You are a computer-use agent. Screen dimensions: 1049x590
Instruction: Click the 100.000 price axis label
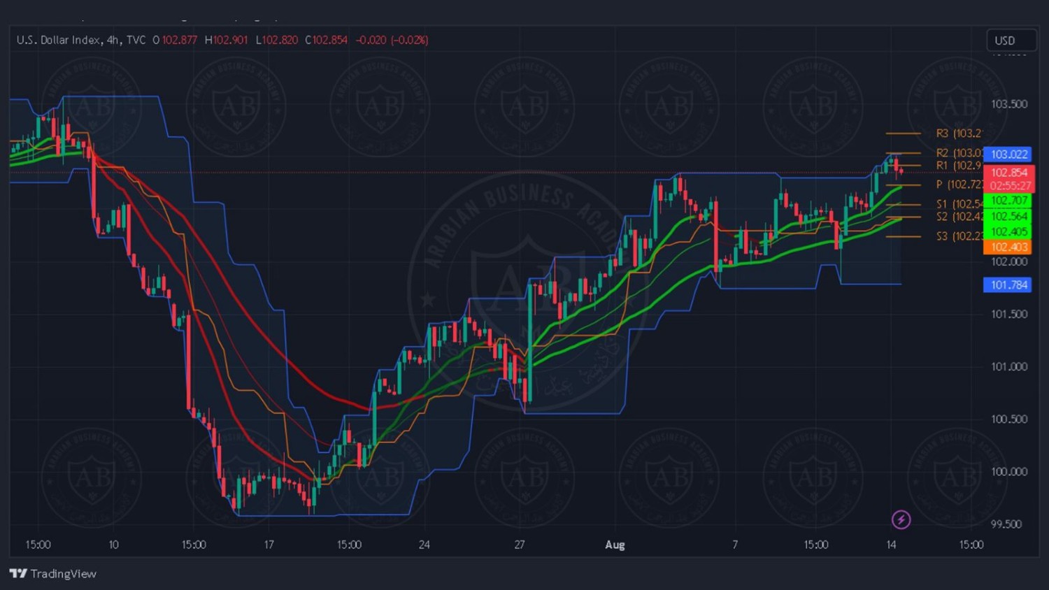[1009, 472]
